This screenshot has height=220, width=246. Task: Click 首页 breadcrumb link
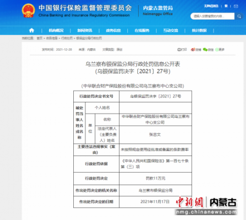[39, 38]
